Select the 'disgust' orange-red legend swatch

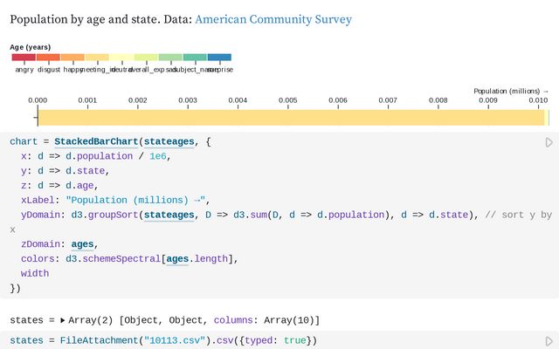pos(48,58)
